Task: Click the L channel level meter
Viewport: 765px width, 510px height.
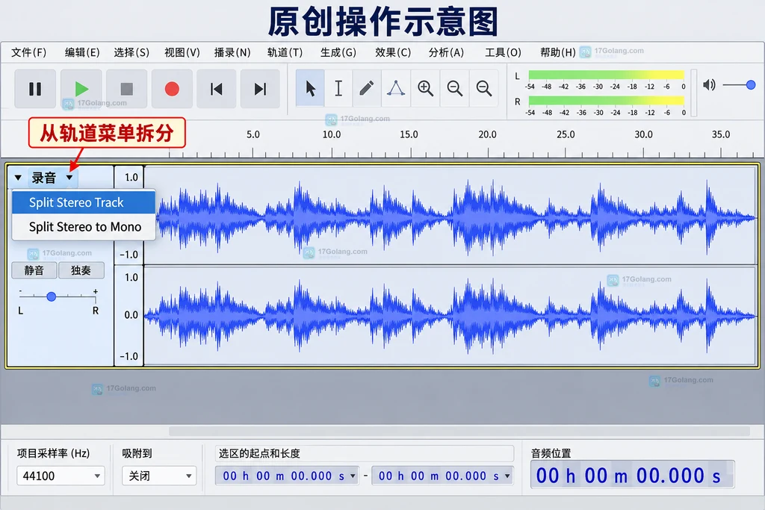Action: pos(606,75)
